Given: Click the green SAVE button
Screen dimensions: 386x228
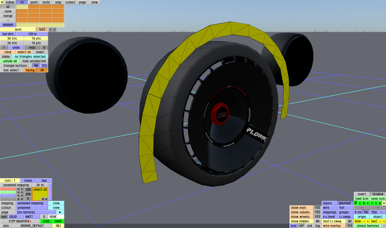Looking at the screenshot, I should point(58,221).
